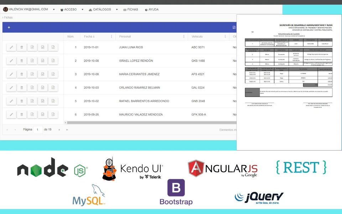Screen dimensions: 342x214
Task: Export RAFAEL BARRIENTOS ARREDONDO row to Word
Action: [x=43, y=101]
